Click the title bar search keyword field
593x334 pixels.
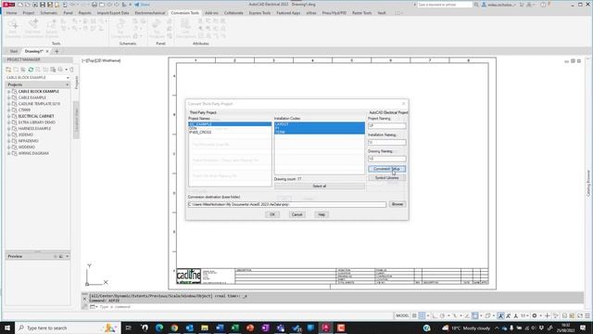click(x=445, y=5)
